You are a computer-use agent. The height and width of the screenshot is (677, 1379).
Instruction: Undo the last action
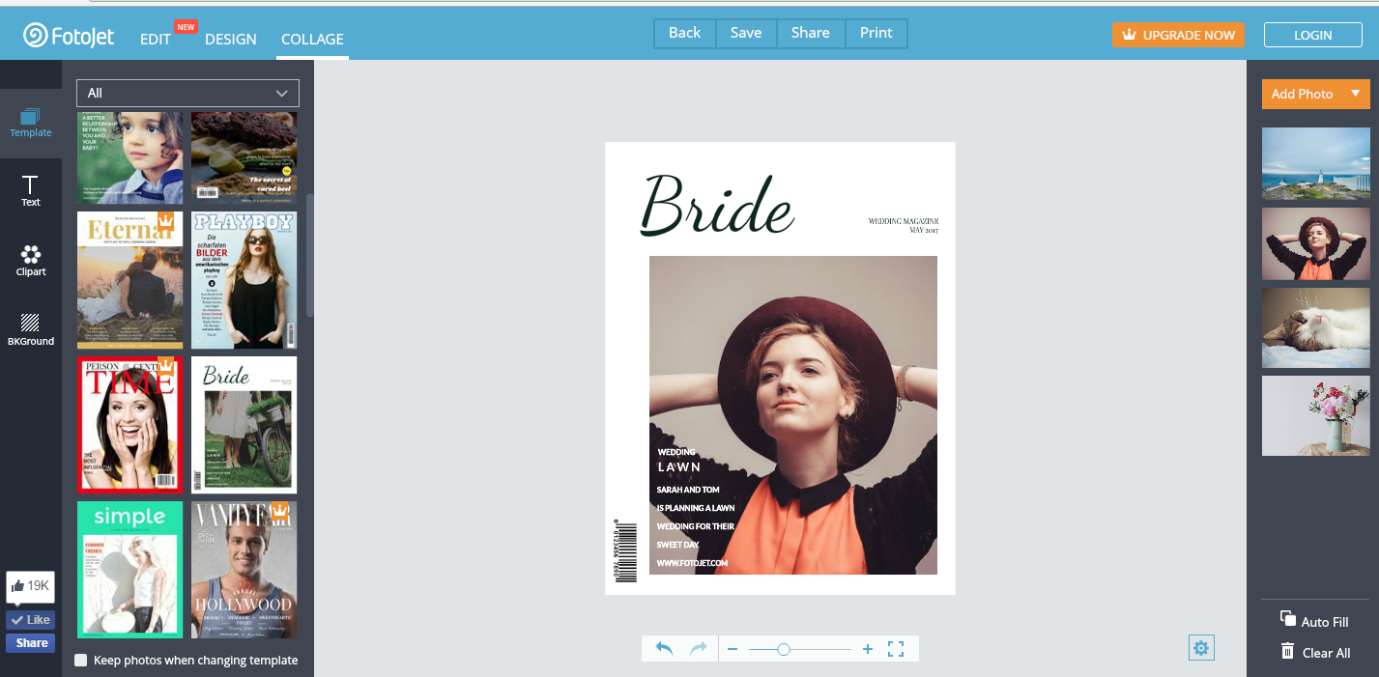664,649
